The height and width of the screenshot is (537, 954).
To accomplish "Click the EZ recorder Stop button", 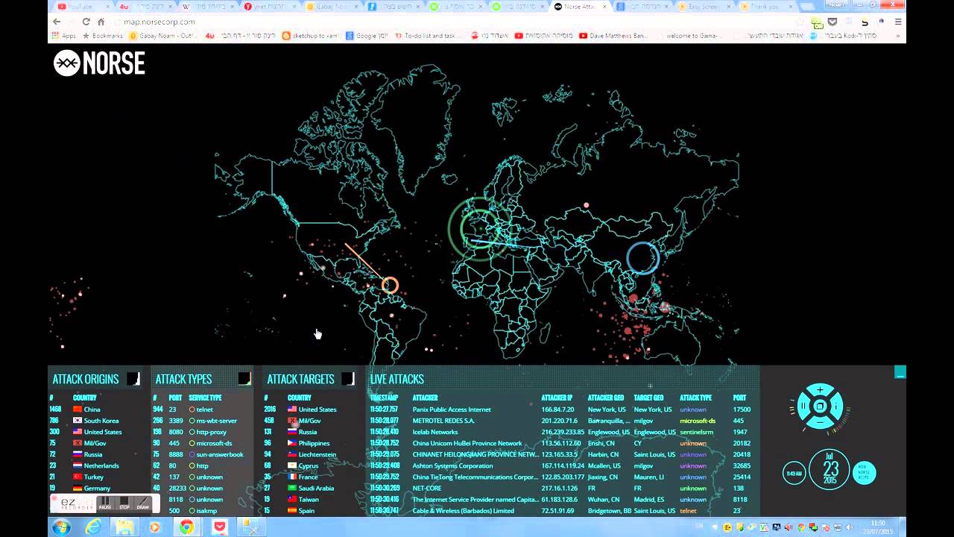I will [124, 503].
